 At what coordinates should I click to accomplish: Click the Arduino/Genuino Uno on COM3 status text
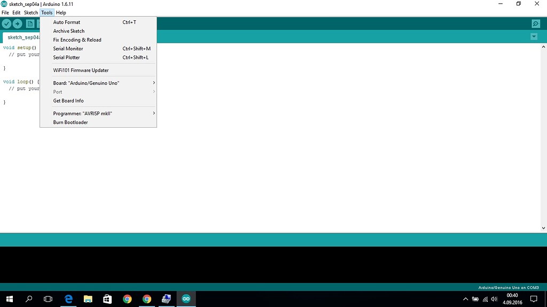(x=509, y=288)
